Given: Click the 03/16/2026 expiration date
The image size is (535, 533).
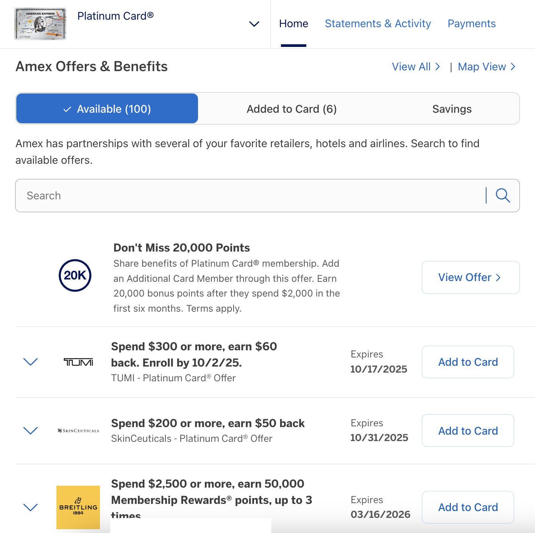Looking at the screenshot, I should [x=380, y=514].
